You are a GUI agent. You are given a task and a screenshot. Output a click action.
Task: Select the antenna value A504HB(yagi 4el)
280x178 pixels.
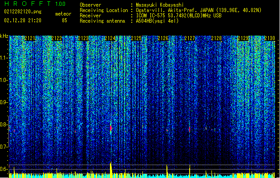157,21
